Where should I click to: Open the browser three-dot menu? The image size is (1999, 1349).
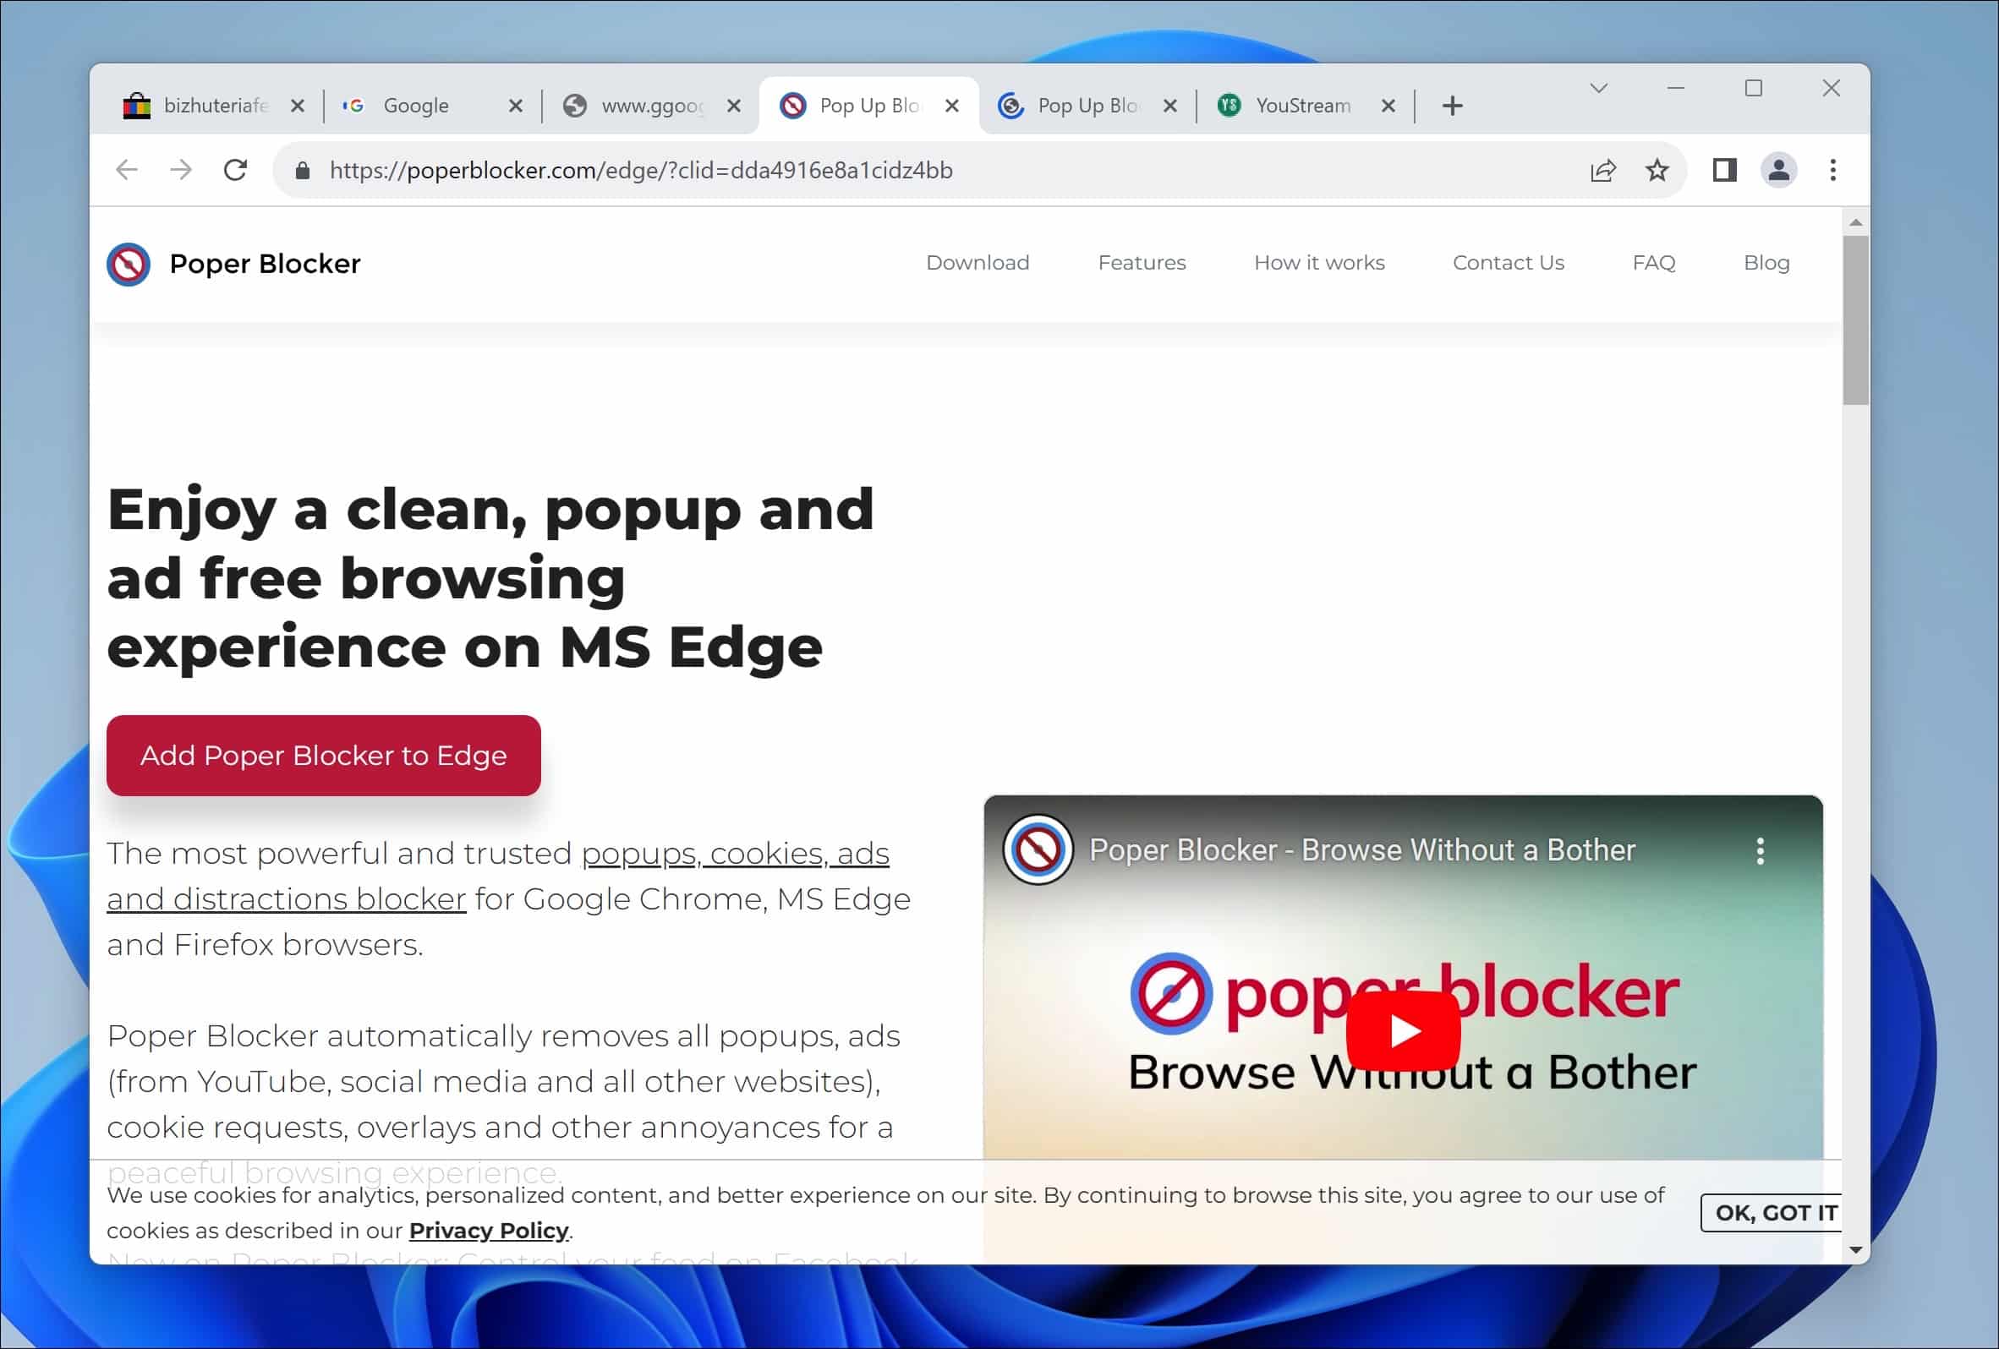tap(1832, 170)
